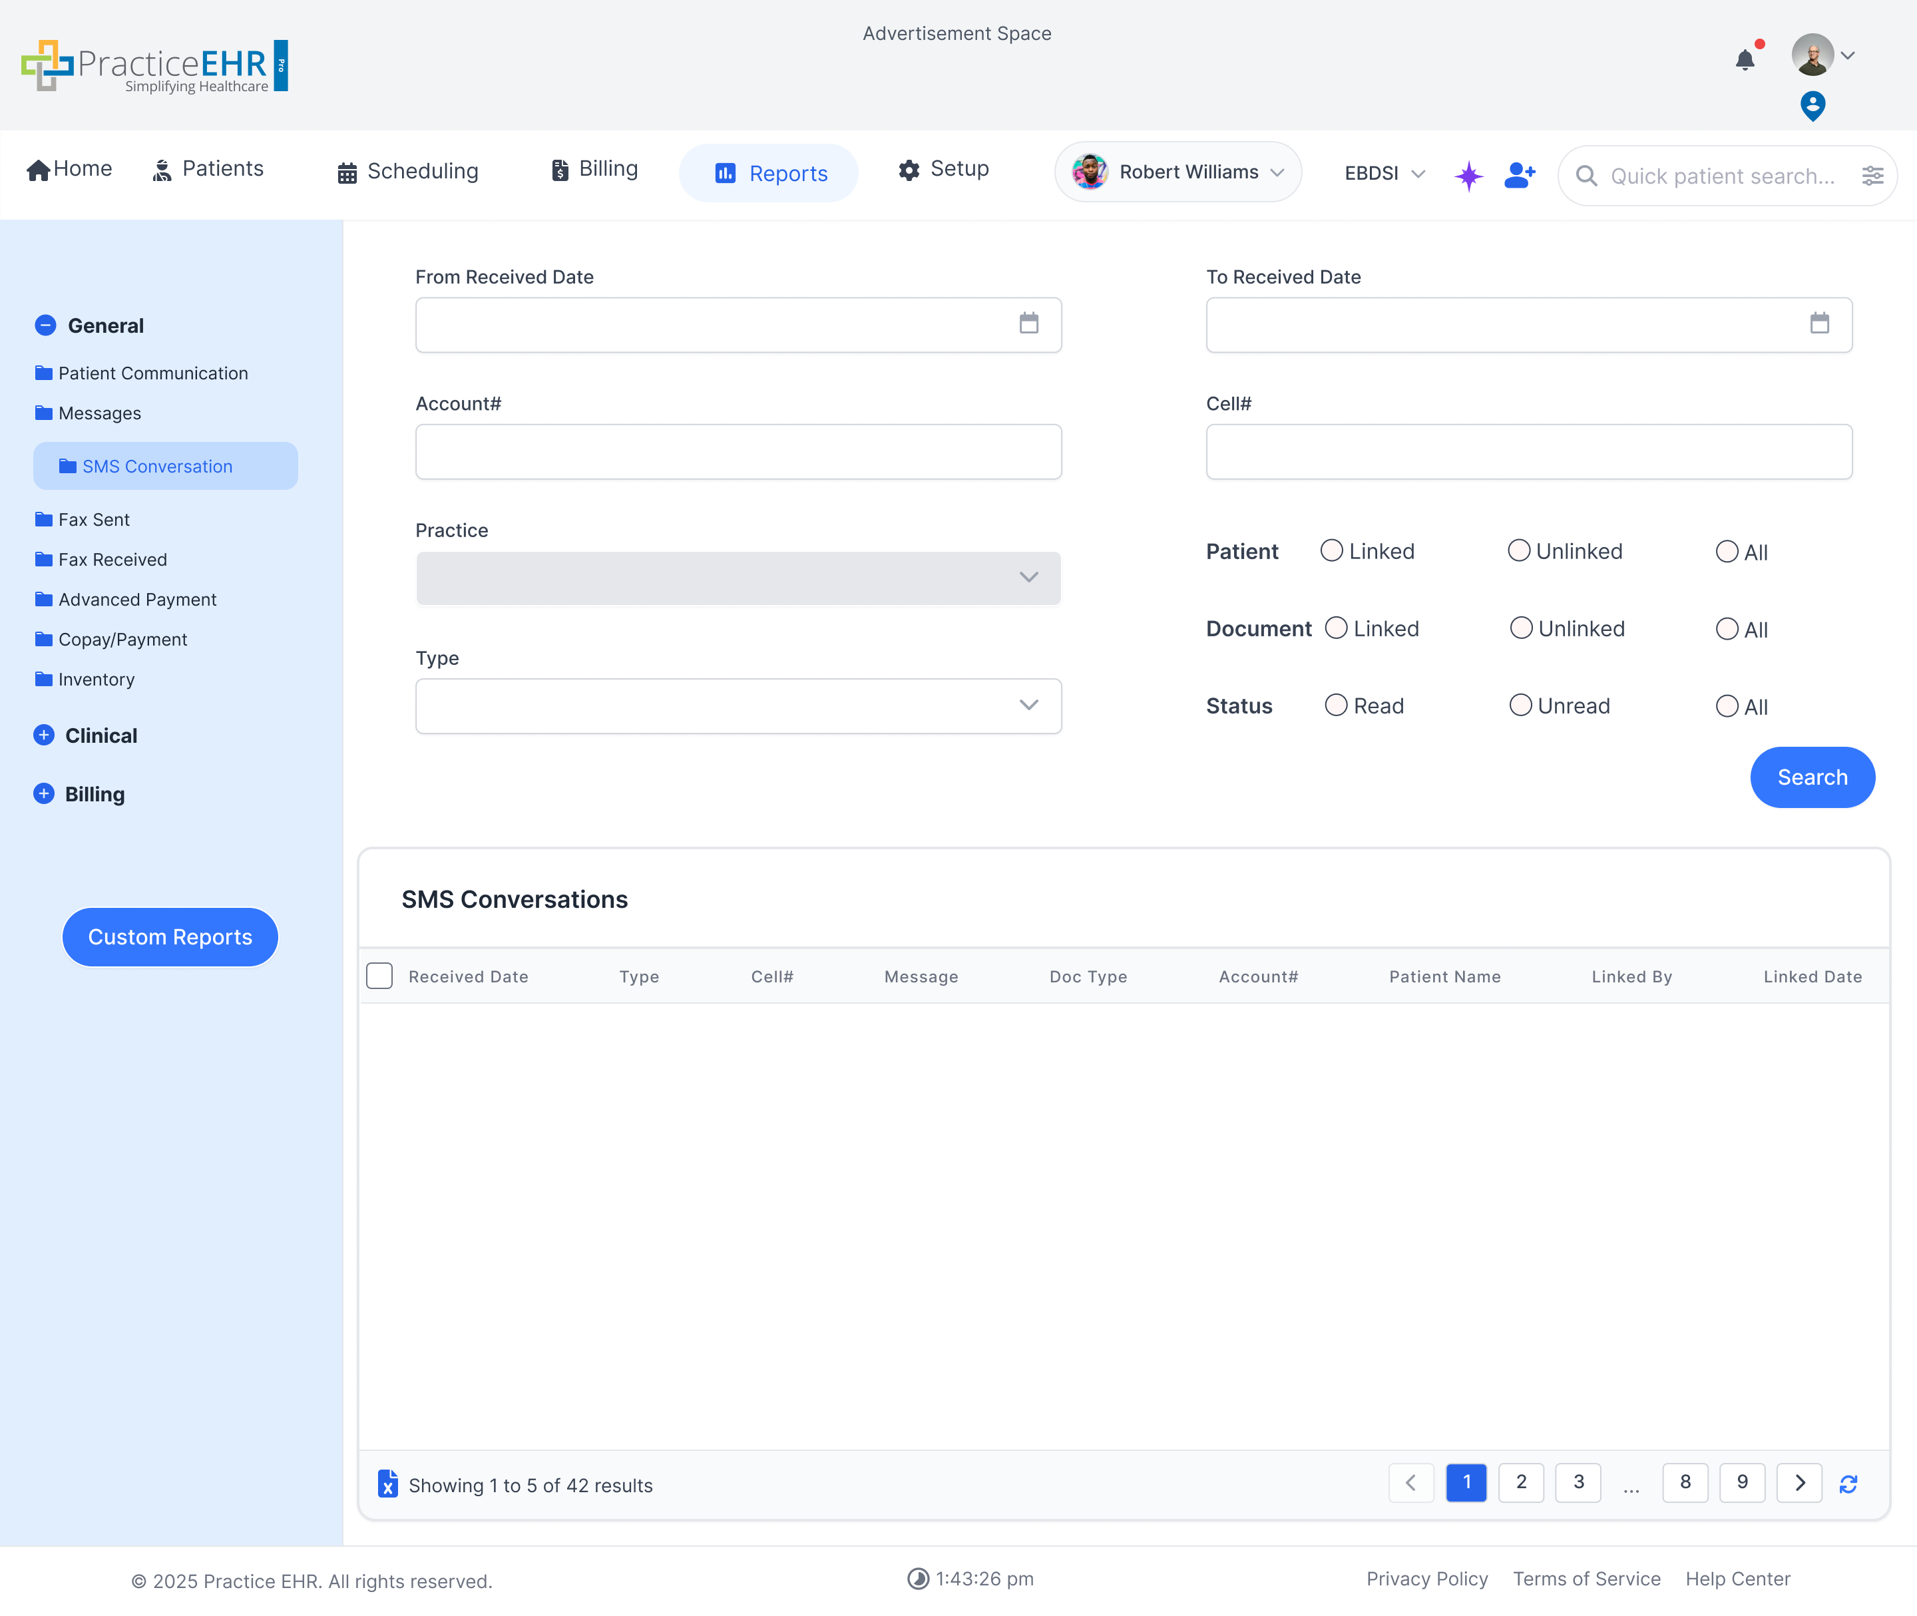Viewport: 1917px width, 1616px height.
Task: Select Patient Unlinked radio button
Action: click(1518, 550)
